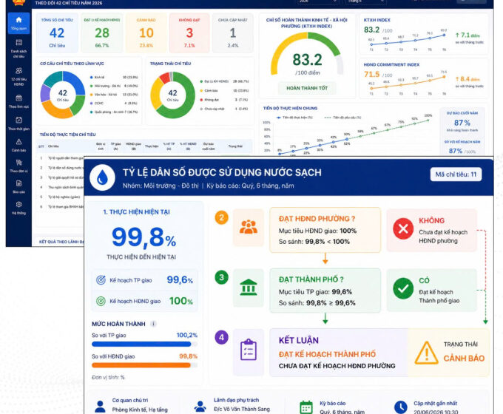Viewport: 503px width, 414px height.
Task: Click the Mã chỉ tiêu: 11 badge
Action: 456,174
